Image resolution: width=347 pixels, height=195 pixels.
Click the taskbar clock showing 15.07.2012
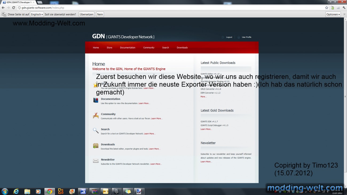[x=337, y=192]
